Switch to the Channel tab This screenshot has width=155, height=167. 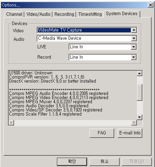(x=14, y=14)
